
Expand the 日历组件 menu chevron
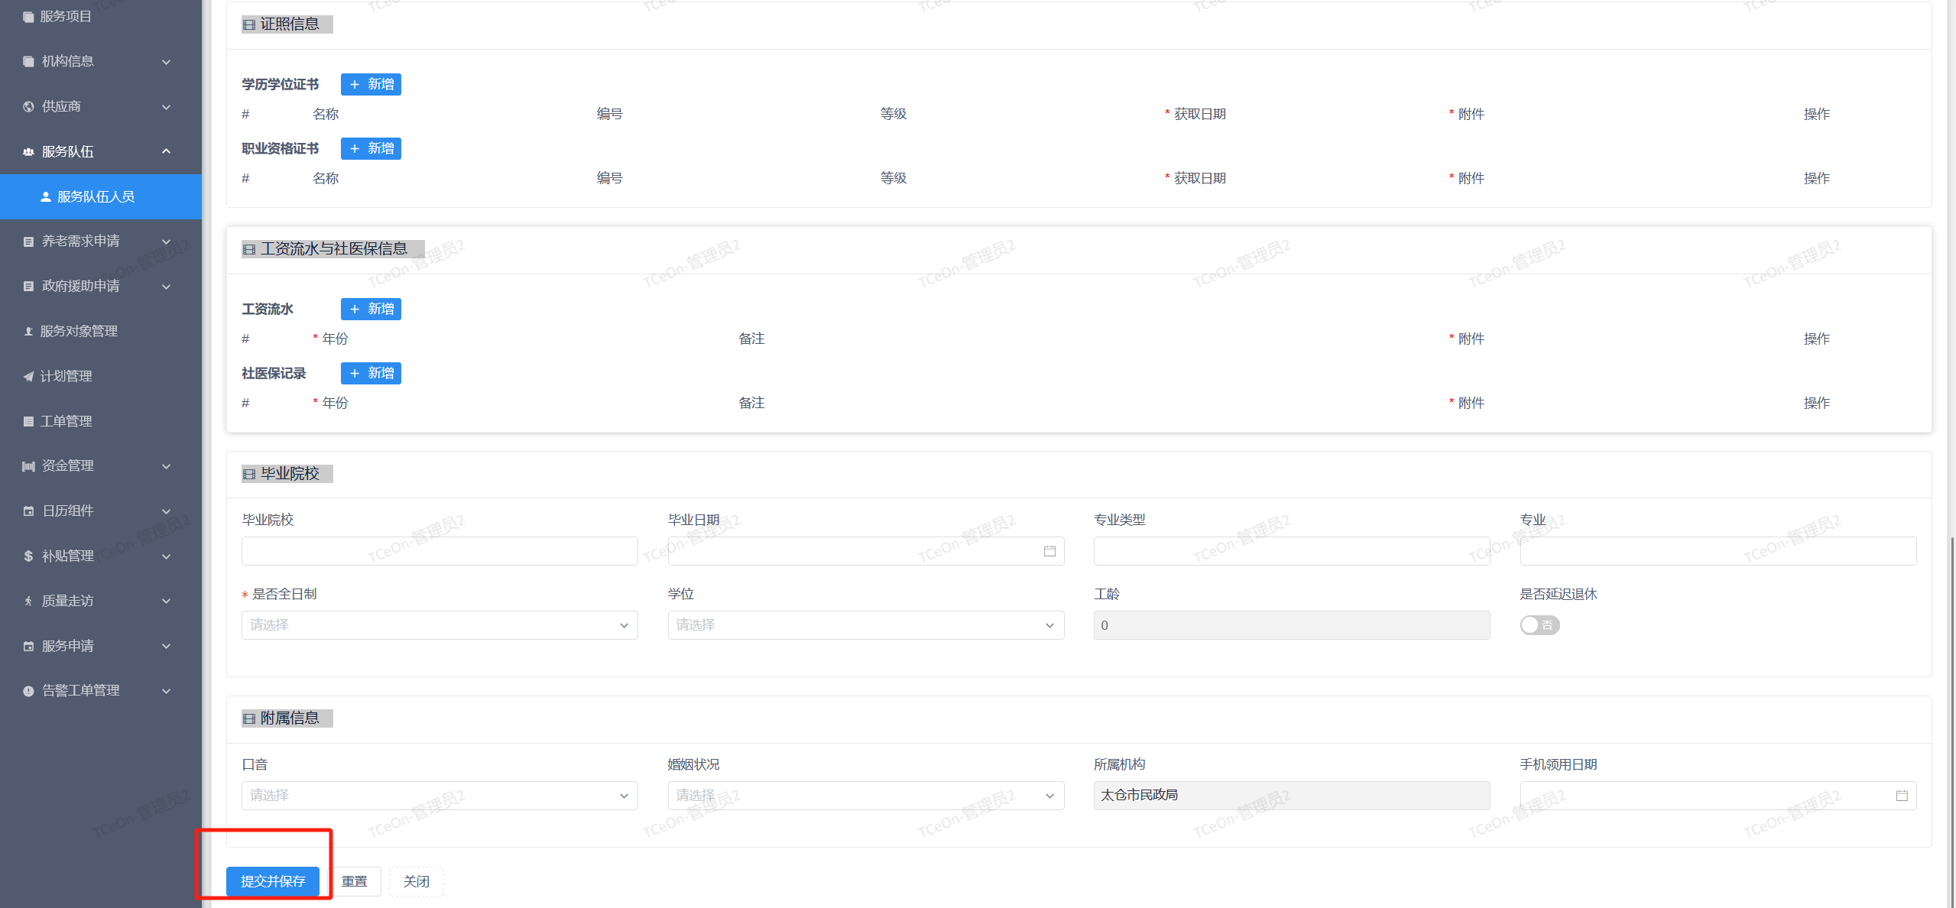point(166,511)
